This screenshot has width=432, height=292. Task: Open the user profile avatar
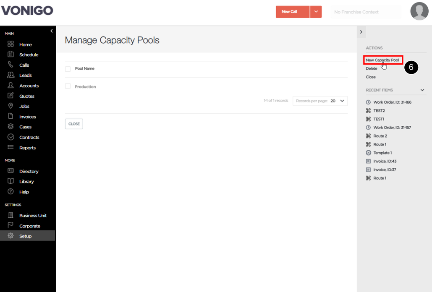(419, 11)
